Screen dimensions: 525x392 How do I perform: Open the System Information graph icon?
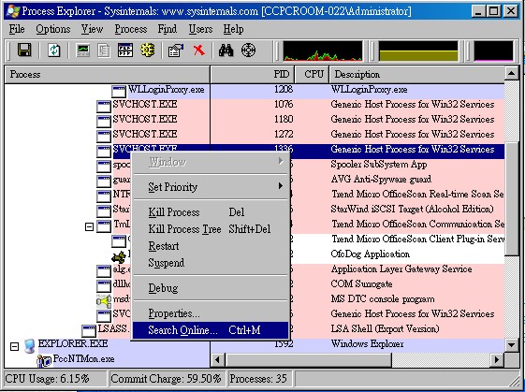point(83,51)
